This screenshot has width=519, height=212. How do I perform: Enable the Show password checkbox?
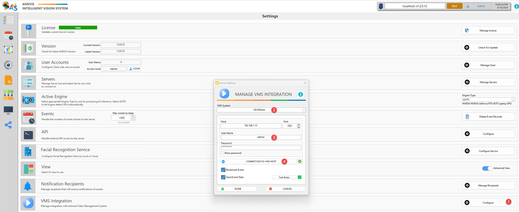pos(222,153)
